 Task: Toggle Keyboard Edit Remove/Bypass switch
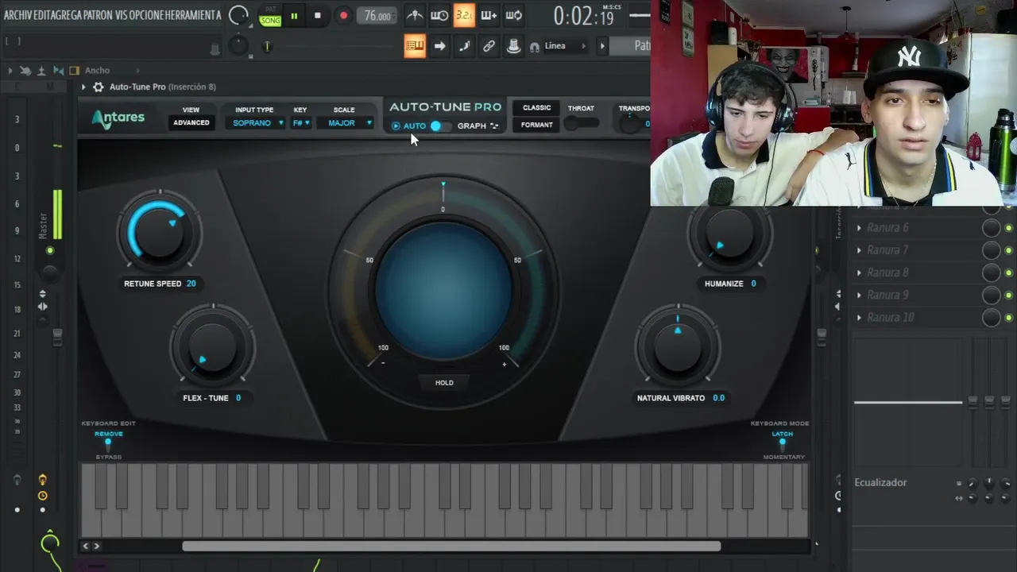pyautogui.click(x=108, y=445)
